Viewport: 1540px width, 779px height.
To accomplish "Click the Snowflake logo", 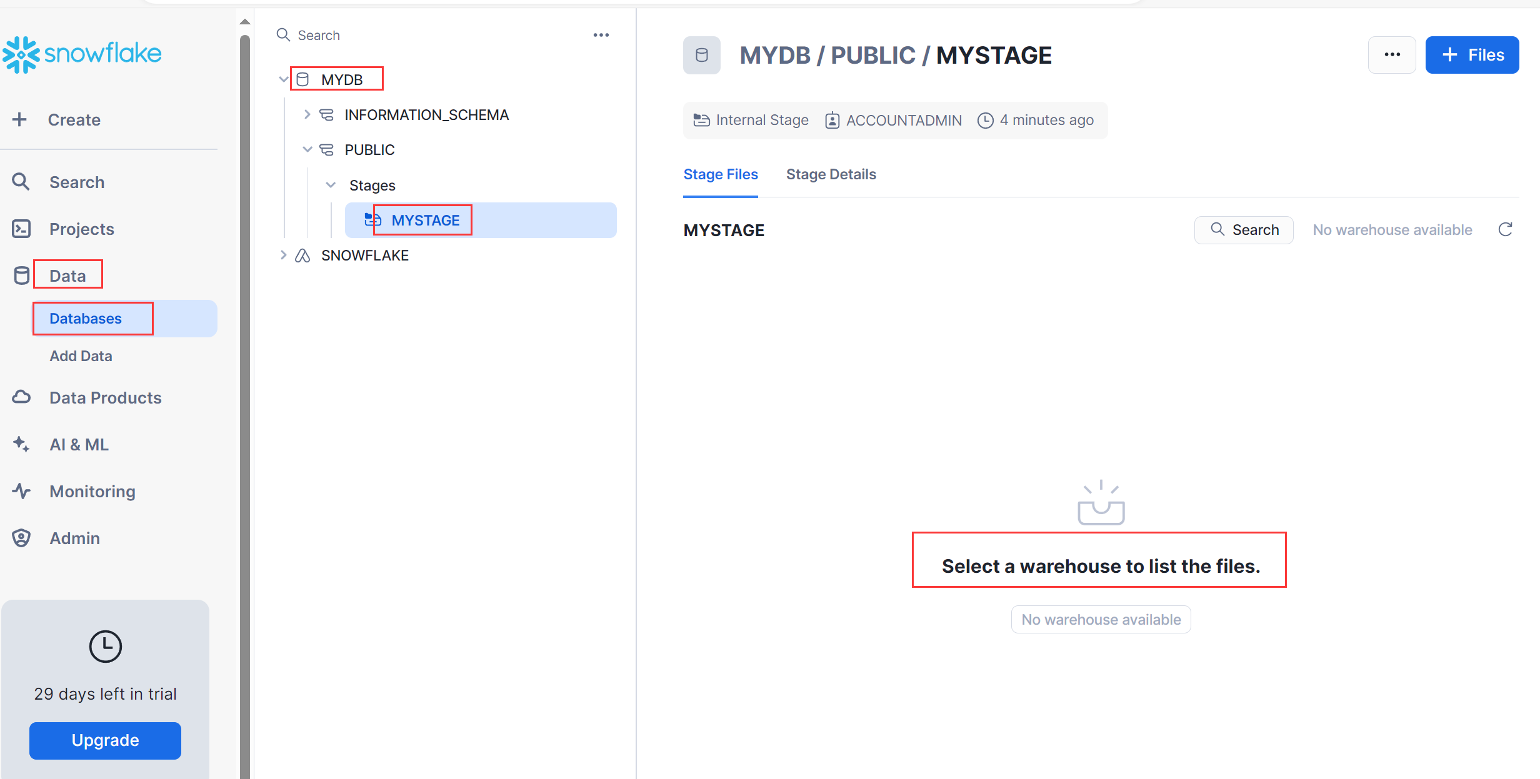I will [82, 54].
